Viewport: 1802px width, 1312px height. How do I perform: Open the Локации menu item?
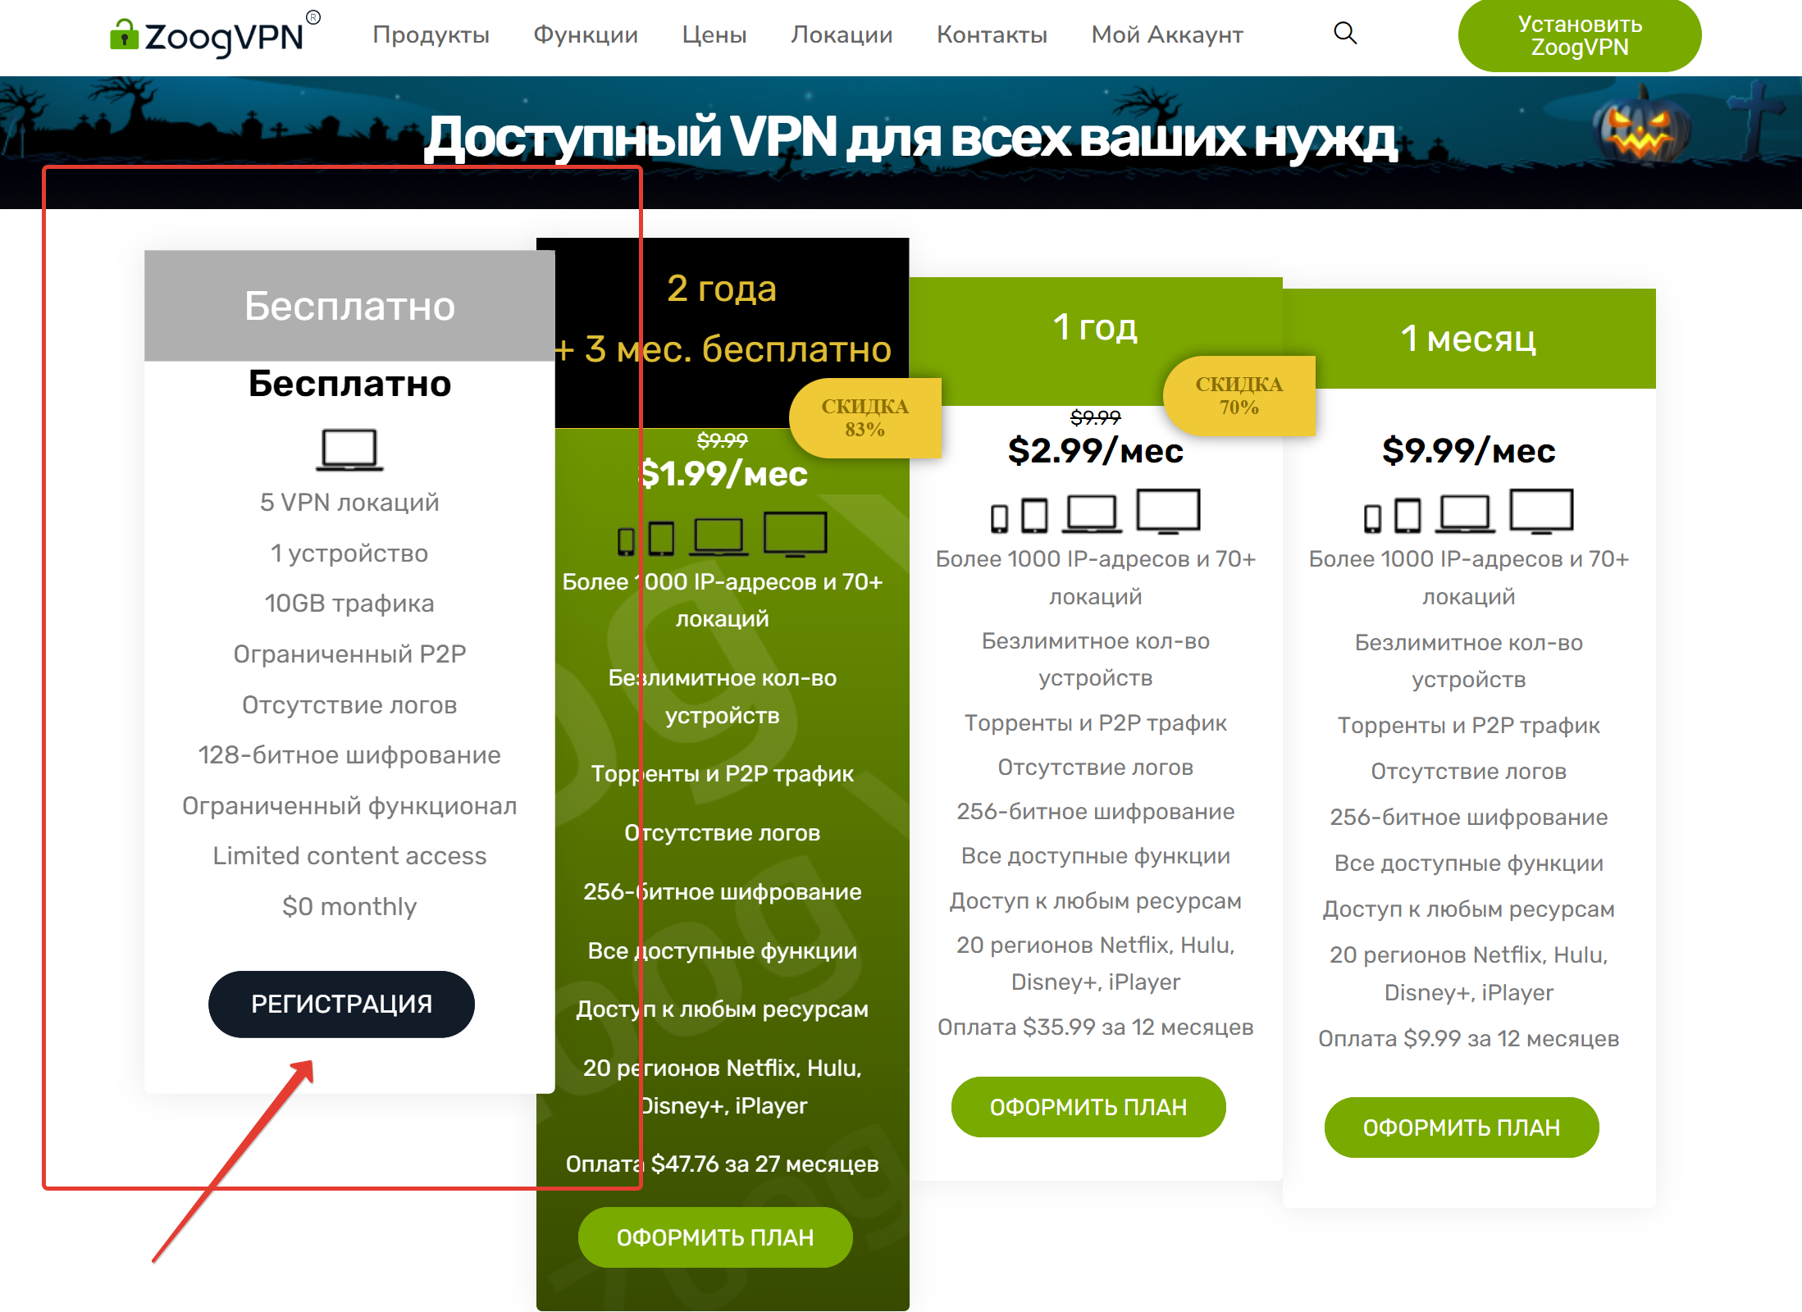[x=842, y=34]
